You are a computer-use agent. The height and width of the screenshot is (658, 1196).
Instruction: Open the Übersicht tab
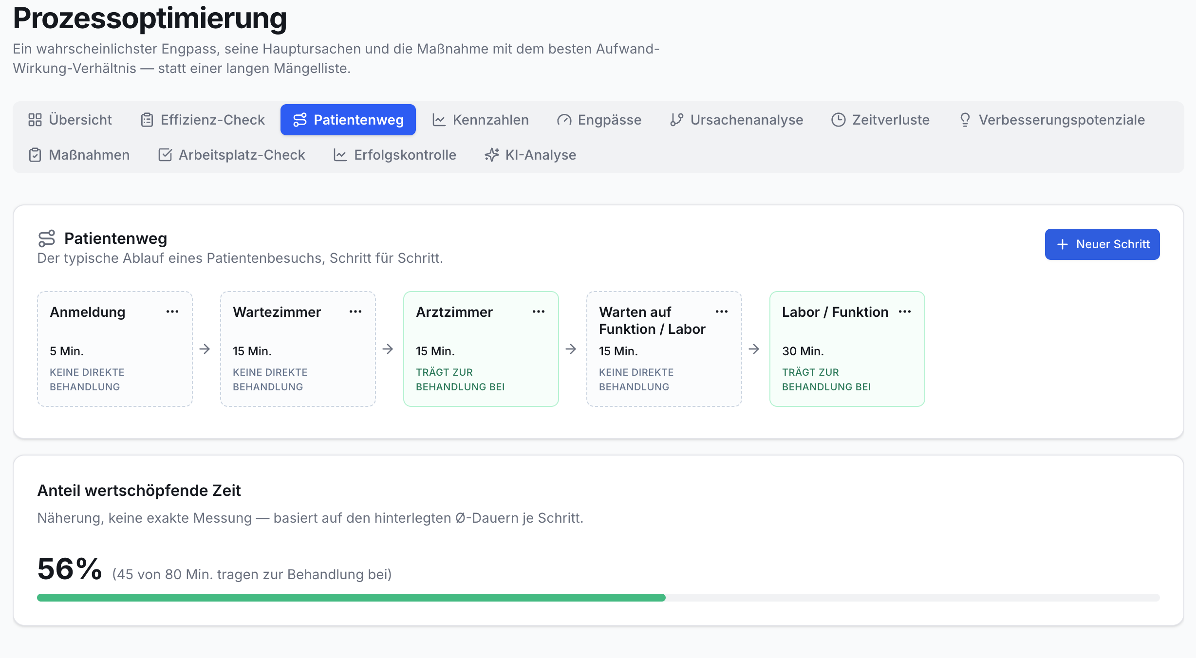coord(70,120)
